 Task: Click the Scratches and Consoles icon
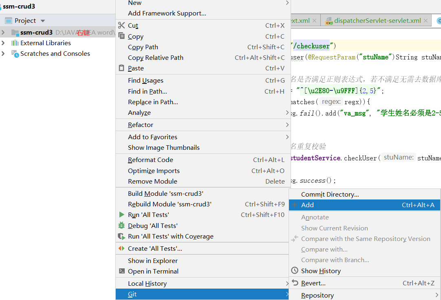coord(15,54)
